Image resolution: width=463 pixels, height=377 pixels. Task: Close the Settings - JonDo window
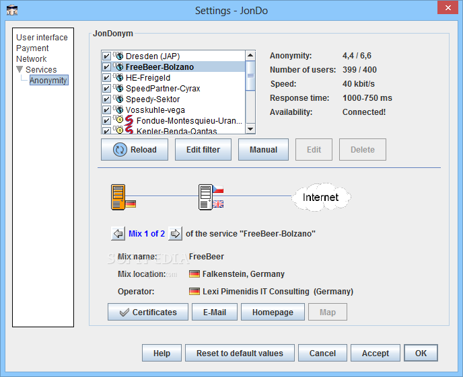tap(448, 7)
